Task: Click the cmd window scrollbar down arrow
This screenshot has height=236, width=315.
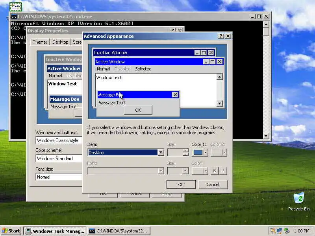Action: 266,136
